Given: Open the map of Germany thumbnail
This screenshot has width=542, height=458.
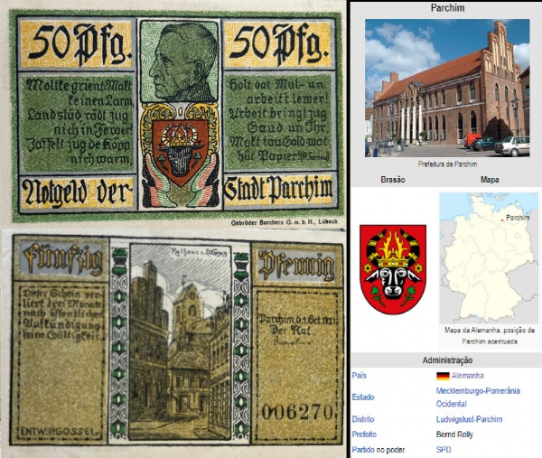Looking at the screenshot, I should click(489, 257).
